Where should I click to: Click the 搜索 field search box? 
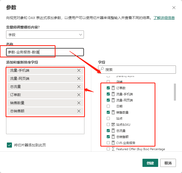coord(139,70)
